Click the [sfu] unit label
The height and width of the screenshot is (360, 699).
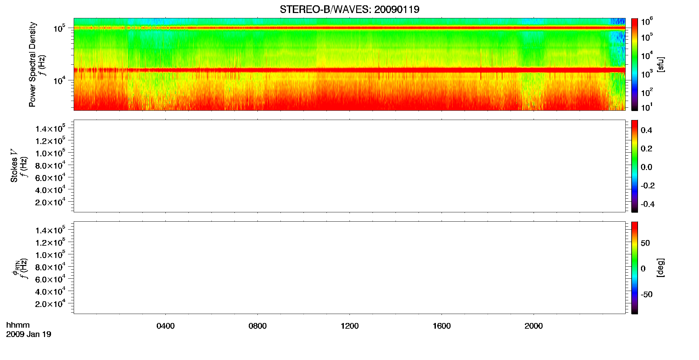661,64
